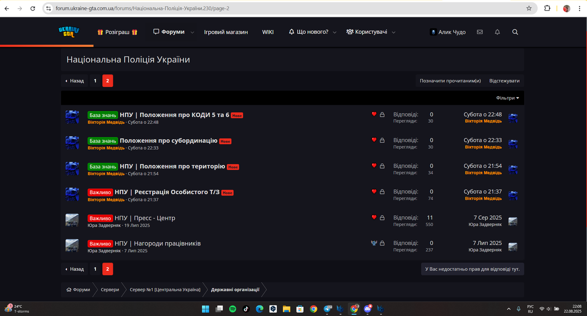Open the inbox envelope icon
This screenshot has height=316, width=587.
pos(480,32)
